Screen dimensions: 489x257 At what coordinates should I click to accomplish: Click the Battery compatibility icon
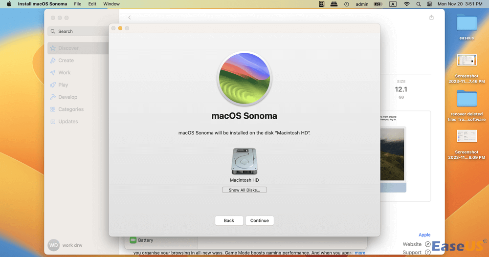[x=133, y=240]
